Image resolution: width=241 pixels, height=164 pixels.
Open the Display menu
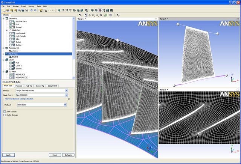(x=31, y=6)
